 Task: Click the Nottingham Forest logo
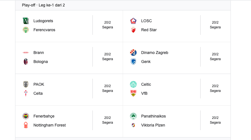[x=26, y=125]
